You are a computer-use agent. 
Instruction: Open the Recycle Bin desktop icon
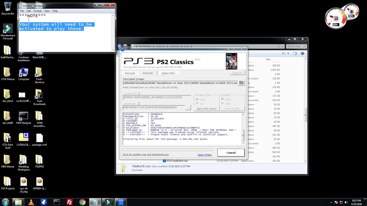coord(8,9)
